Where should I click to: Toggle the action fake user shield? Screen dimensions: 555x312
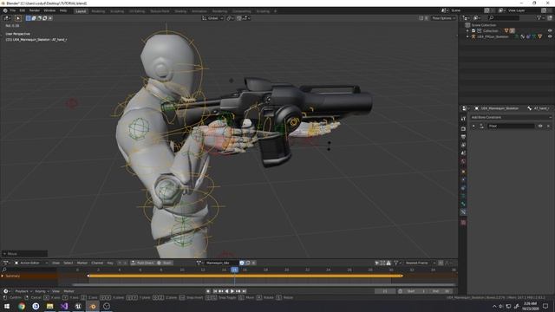[242, 263]
